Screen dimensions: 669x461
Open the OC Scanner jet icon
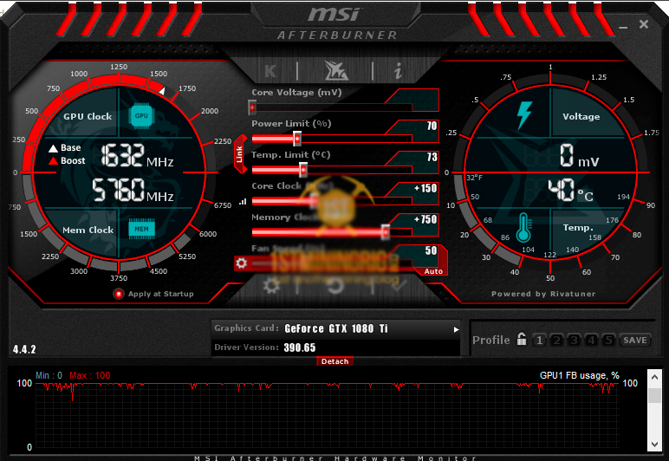pyautogui.click(x=336, y=70)
